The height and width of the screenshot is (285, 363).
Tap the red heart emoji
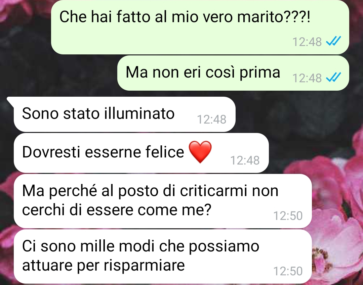coord(200,152)
